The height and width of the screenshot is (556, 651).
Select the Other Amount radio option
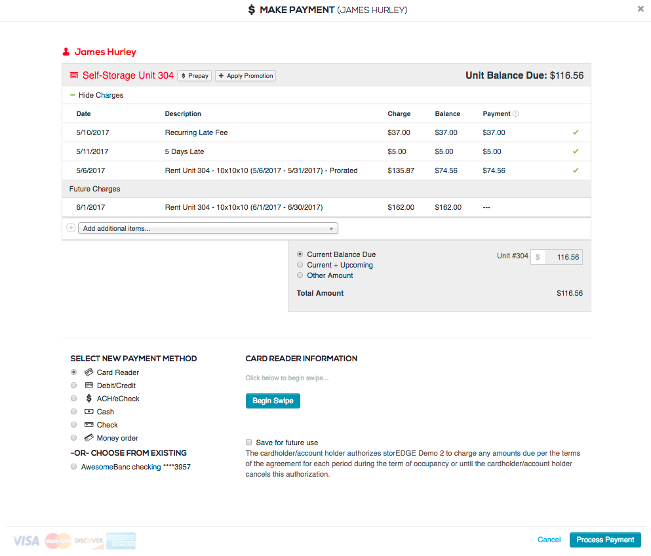300,275
